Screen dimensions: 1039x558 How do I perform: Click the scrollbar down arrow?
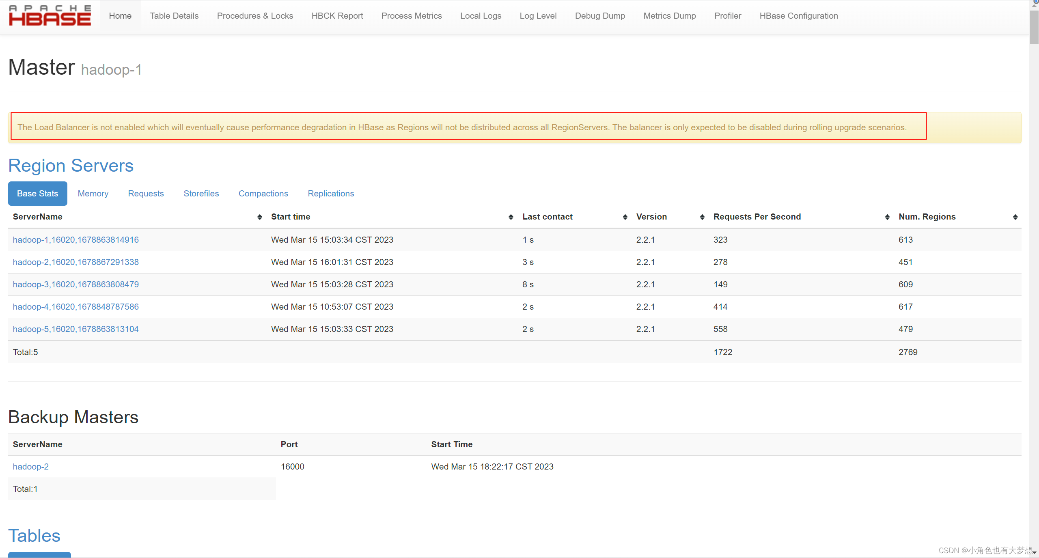1034,553
